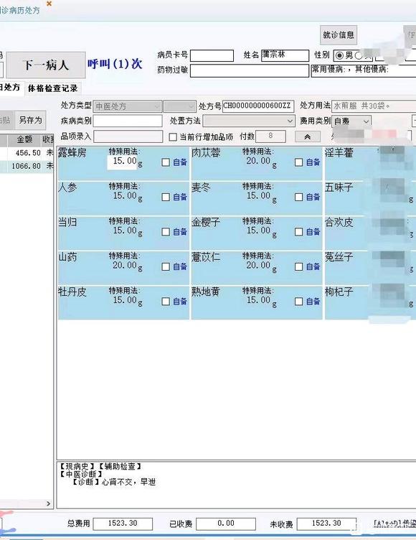Select prescription row with amount 1066.80

(x=27, y=167)
